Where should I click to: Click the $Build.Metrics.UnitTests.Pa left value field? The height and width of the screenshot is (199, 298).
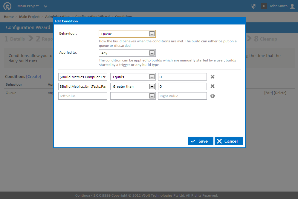82,87
